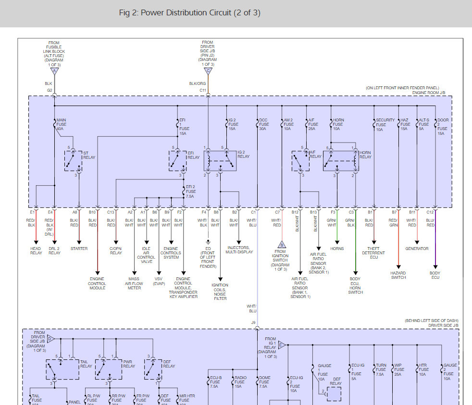The image size is (472, 405).
Task: Click the 'HAZARD SWITCH' destination label
Action: click(x=398, y=275)
